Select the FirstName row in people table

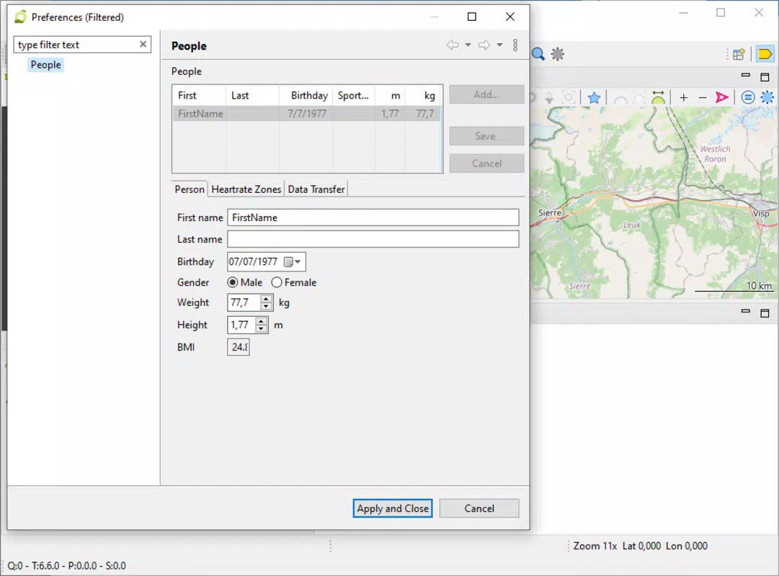pyautogui.click(x=306, y=114)
